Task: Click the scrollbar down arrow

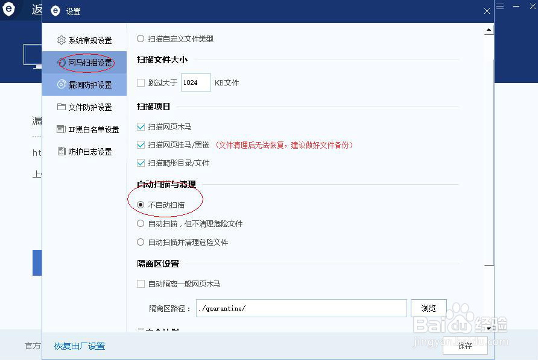Action: click(x=489, y=328)
